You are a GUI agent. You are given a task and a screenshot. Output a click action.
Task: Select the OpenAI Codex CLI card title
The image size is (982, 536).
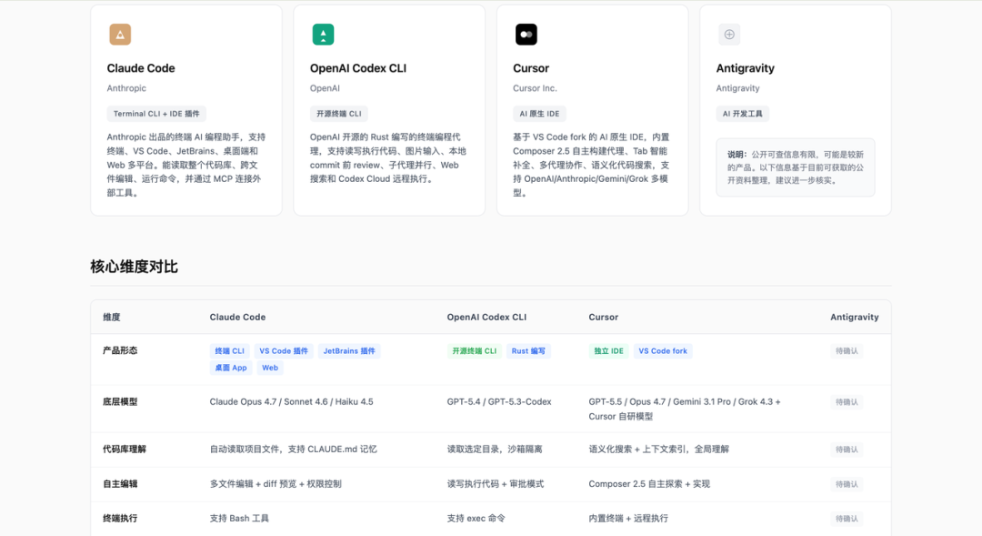[358, 68]
